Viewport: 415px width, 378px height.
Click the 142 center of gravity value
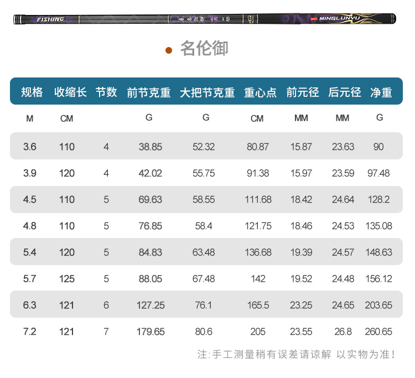point(258,279)
